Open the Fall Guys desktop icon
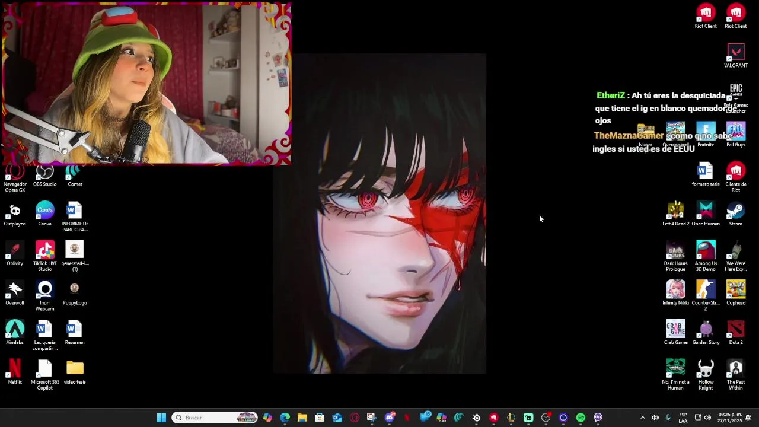The height and width of the screenshot is (427, 759). click(x=735, y=135)
